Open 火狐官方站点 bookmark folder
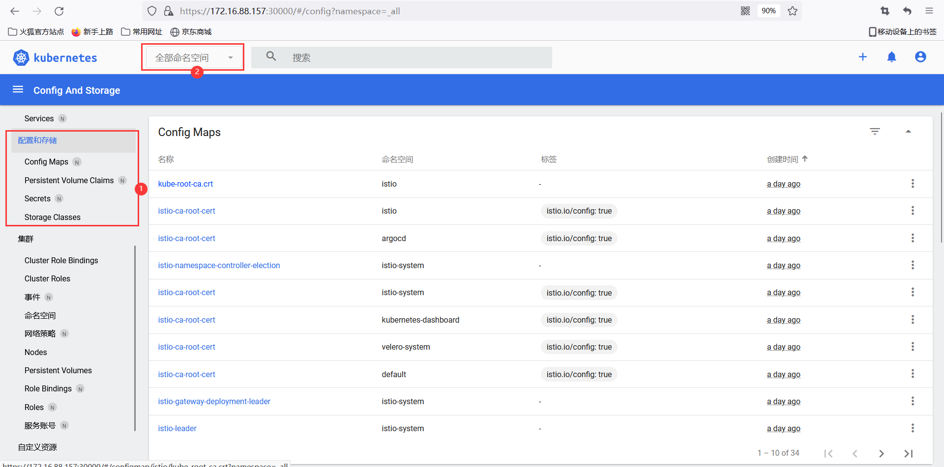Image resolution: width=944 pixels, height=467 pixels. [36, 31]
